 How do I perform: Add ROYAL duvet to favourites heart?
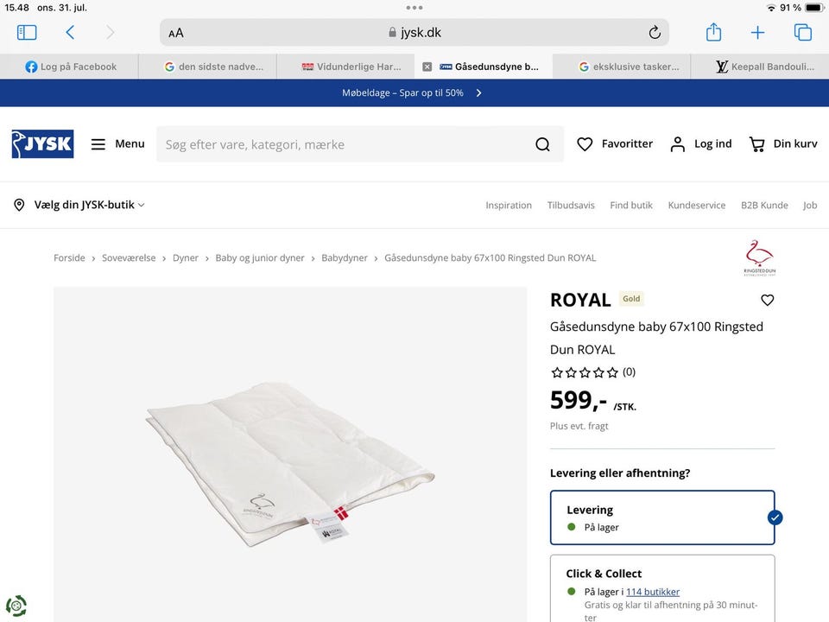768,300
